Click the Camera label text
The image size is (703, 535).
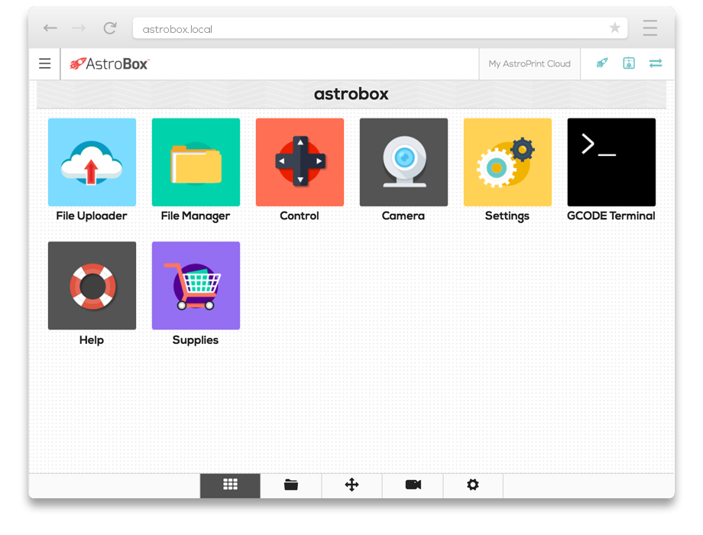[403, 216]
